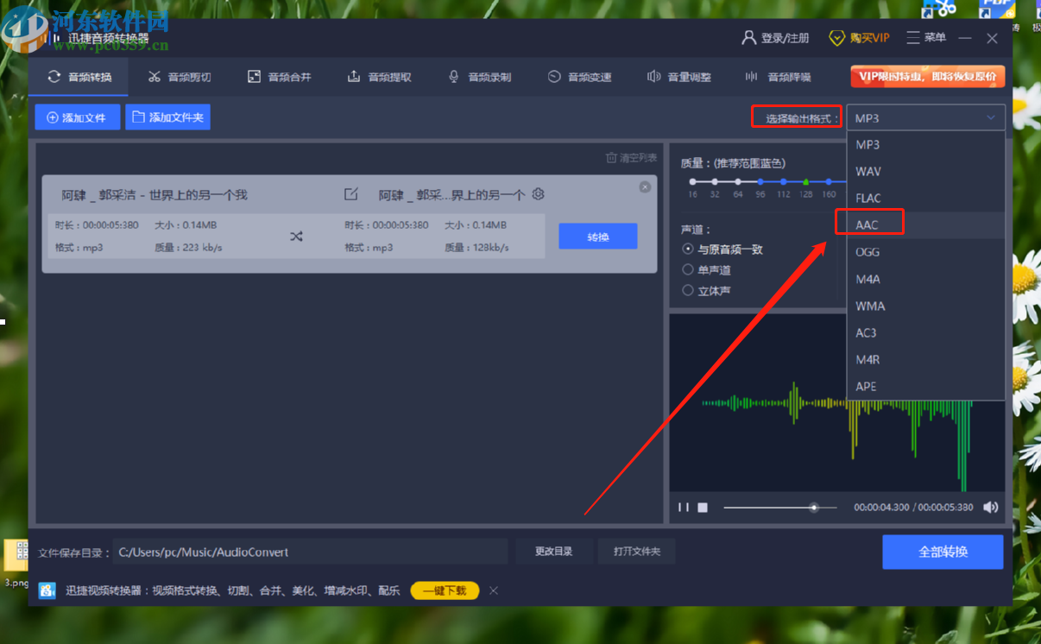The image size is (1041, 644).
Task: Select the 立体声 (stereo) channel option
Action: [688, 290]
